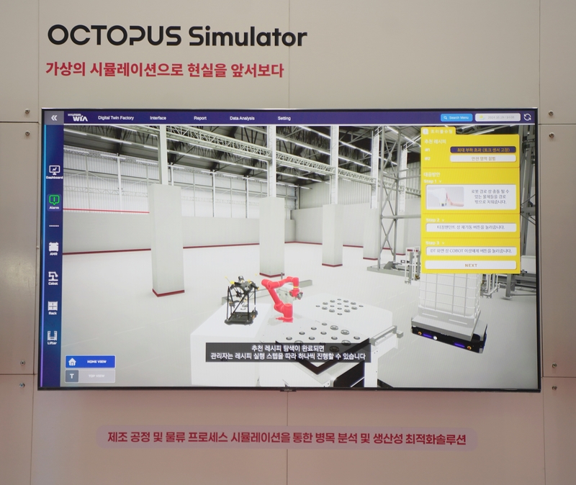This screenshot has width=576, height=485.
Task: Click the green Alarm icon in sidebar
Action: [53, 200]
